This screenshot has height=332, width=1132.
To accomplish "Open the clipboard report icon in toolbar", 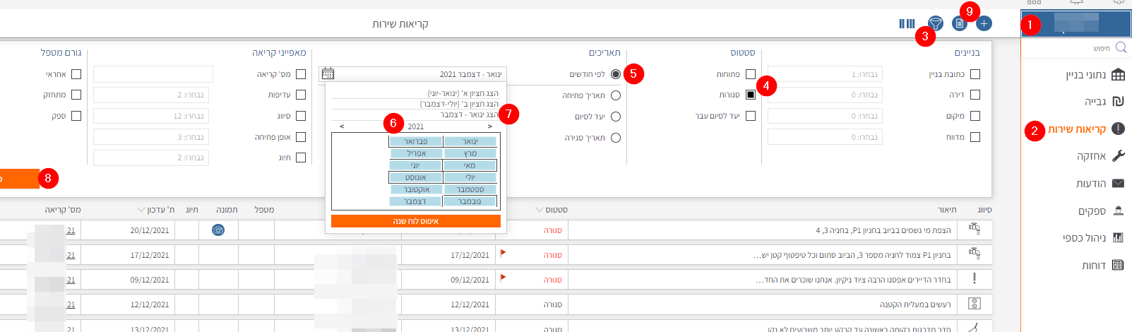I will click(x=959, y=24).
